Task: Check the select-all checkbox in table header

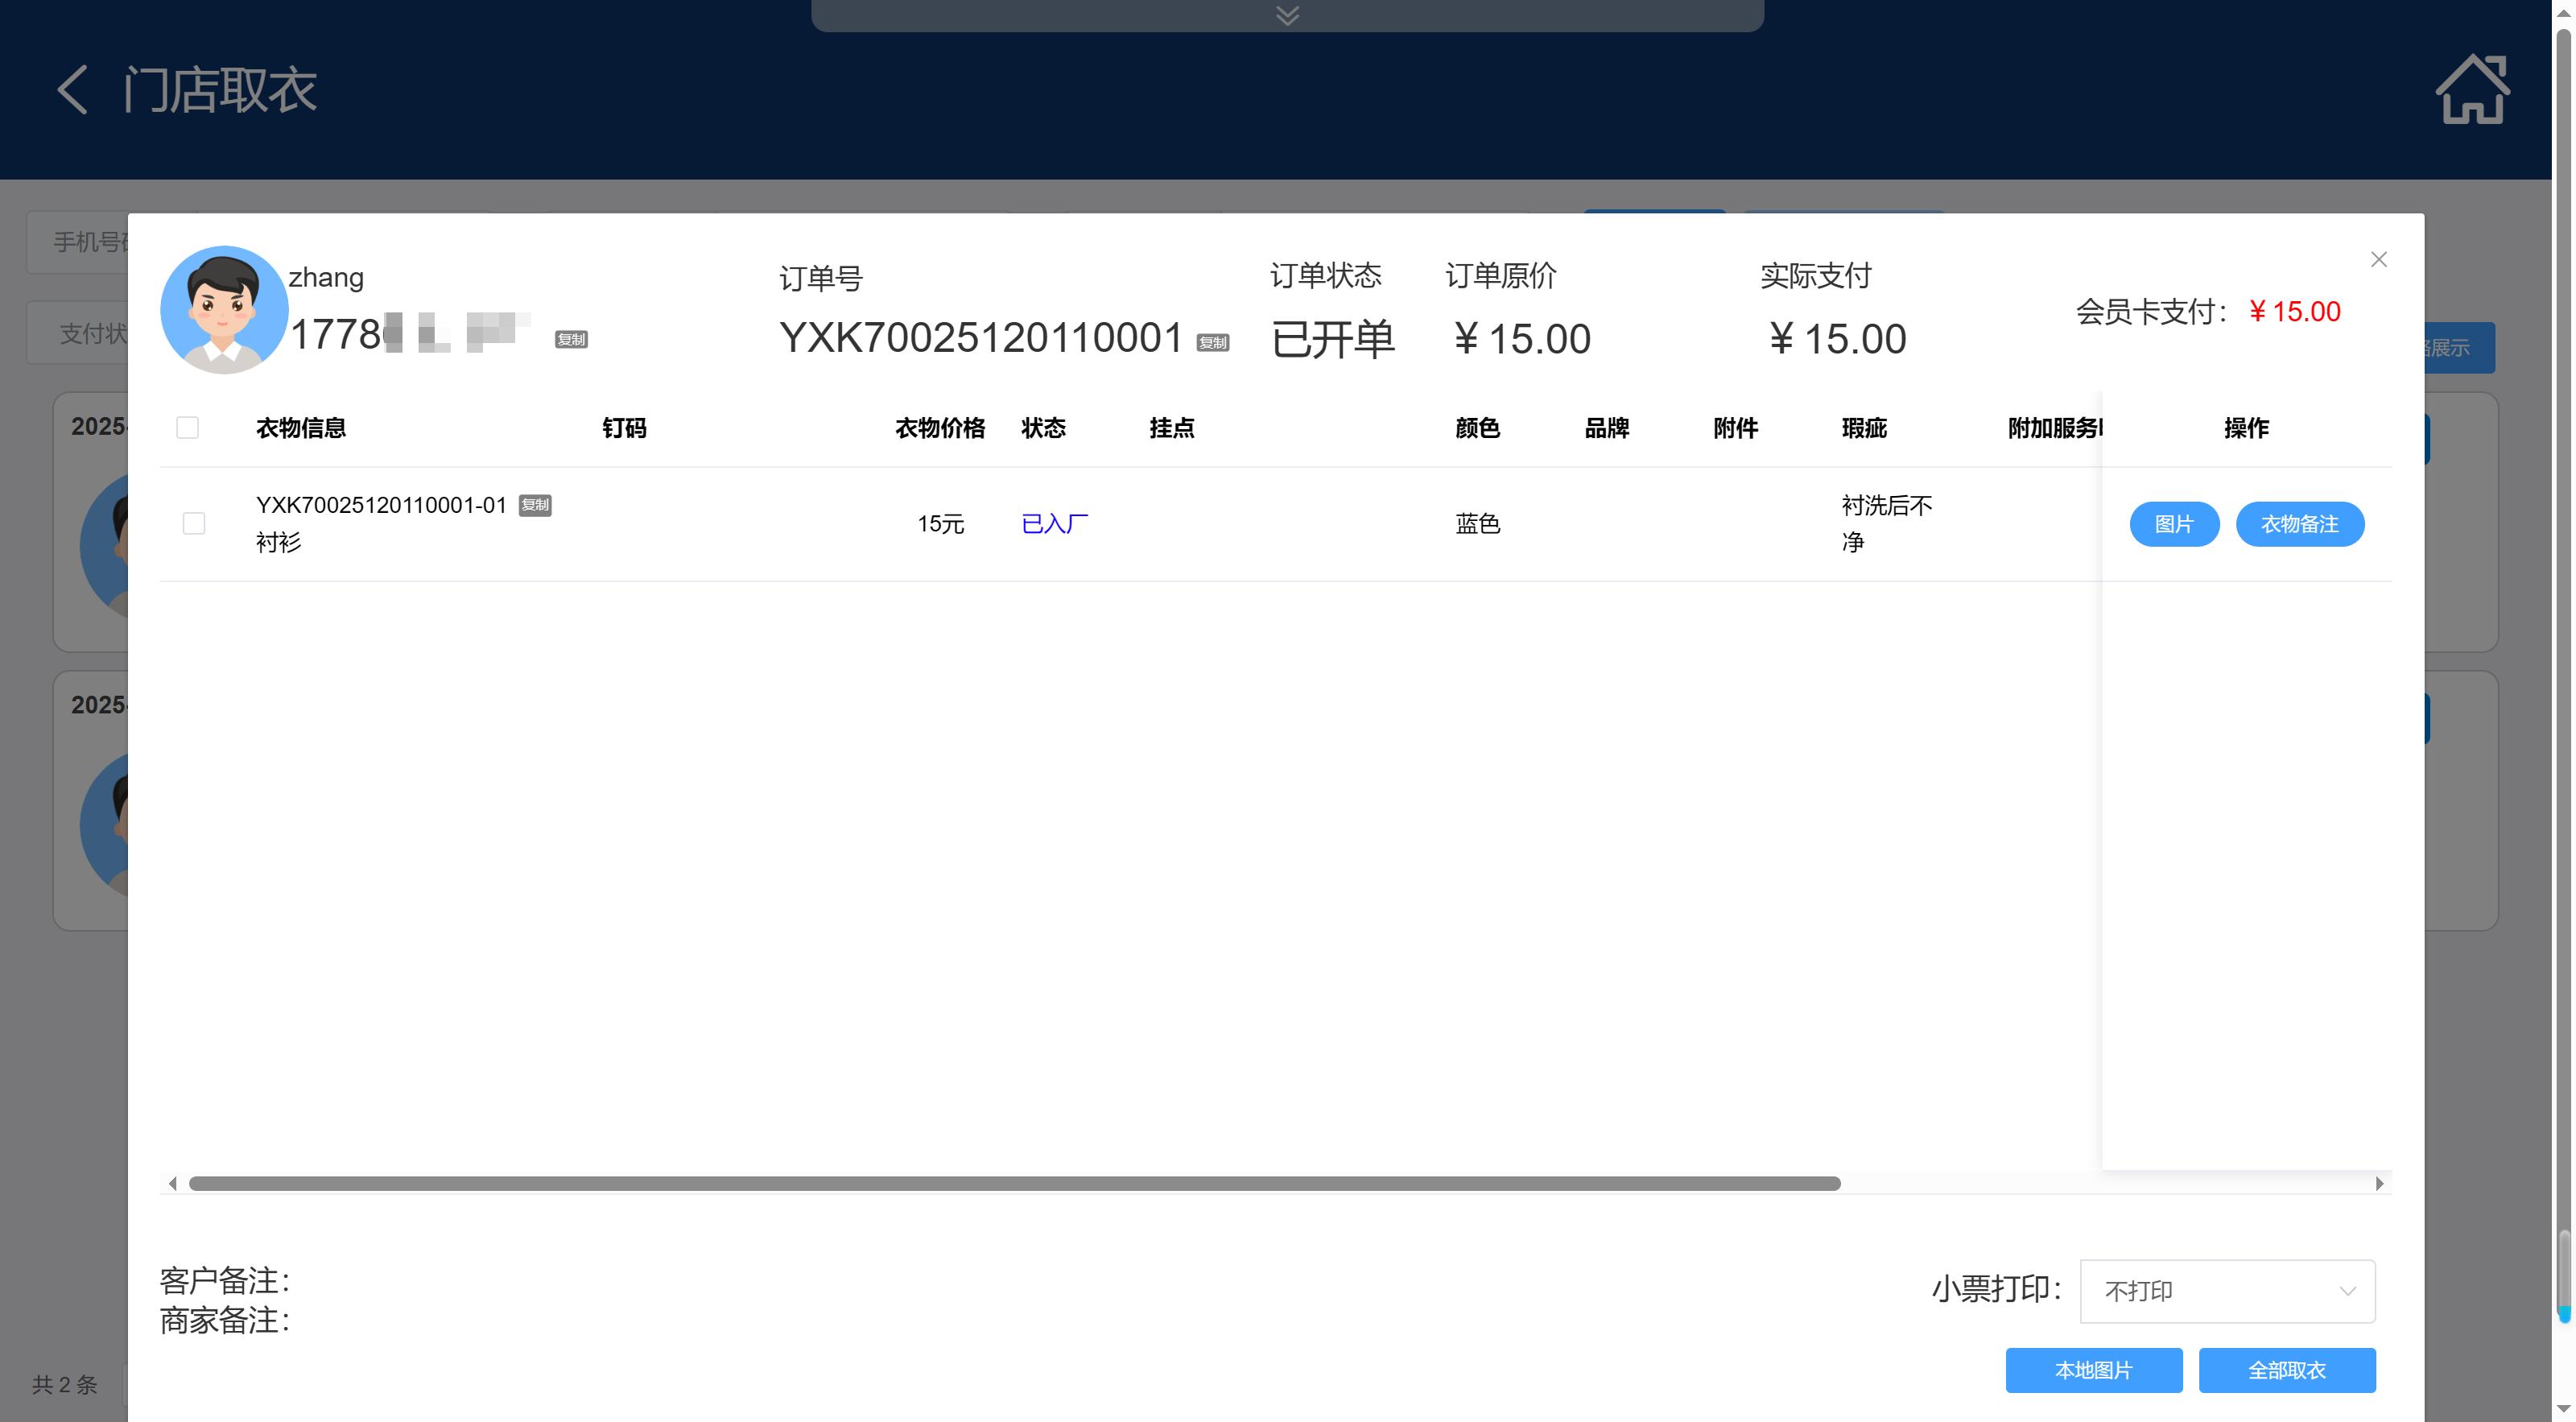Action: (x=187, y=428)
